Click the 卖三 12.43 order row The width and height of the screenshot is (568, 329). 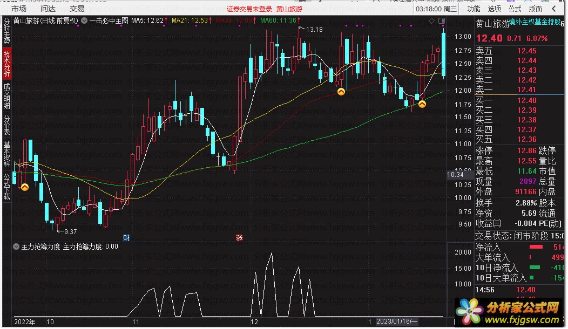(506, 71)
